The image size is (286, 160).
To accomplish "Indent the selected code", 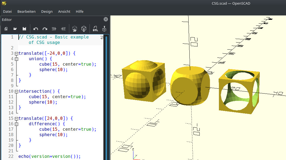I will [x=63, y=29].
